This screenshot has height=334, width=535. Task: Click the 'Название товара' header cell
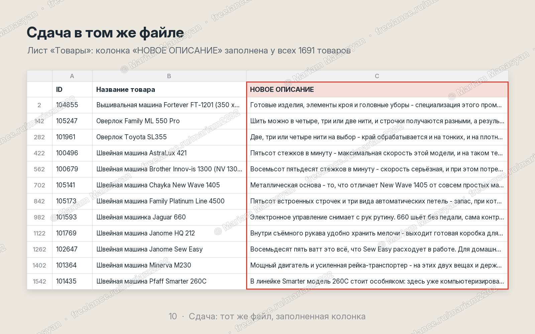169,90
